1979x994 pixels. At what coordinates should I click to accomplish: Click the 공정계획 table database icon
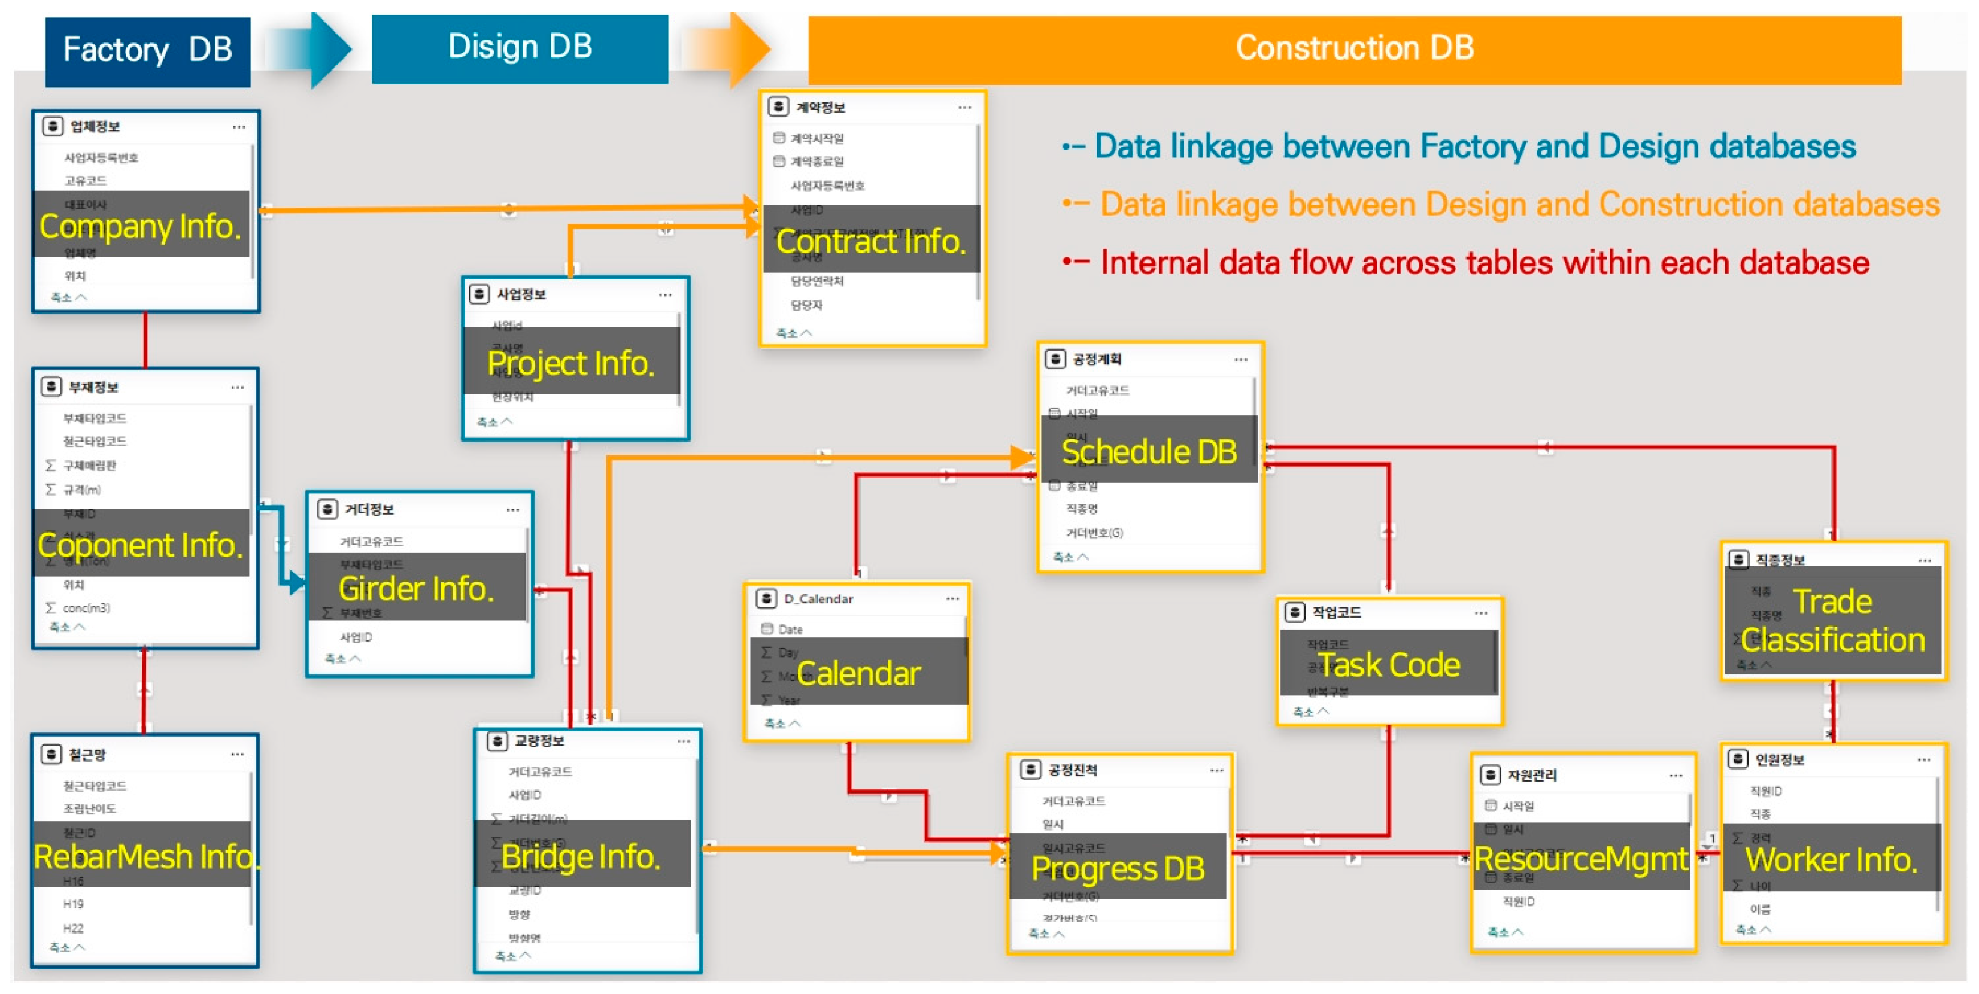[1055, 358]
